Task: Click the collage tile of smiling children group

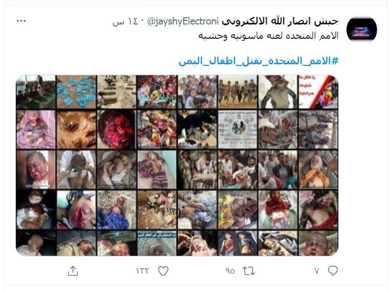Action: point(197,92)
